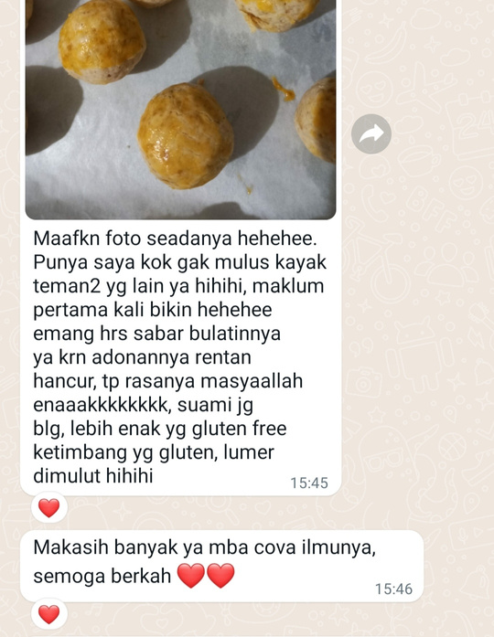Viewport: 494px width, 637px height.
Task: Tap the 'dimulut hihihi' last caption line
Action: coord(93,476)
